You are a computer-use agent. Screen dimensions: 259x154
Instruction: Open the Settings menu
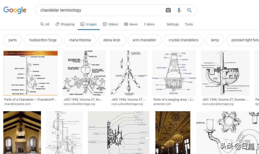click(x=173, y=24)
